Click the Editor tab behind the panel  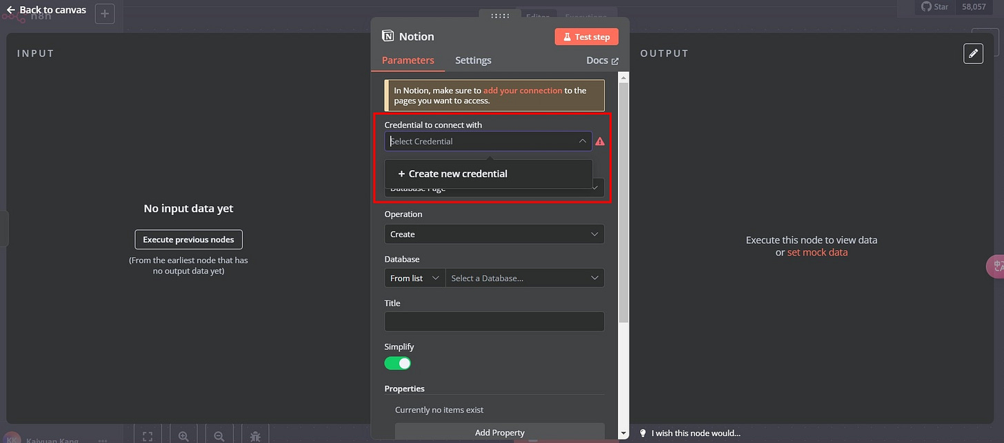537,17
